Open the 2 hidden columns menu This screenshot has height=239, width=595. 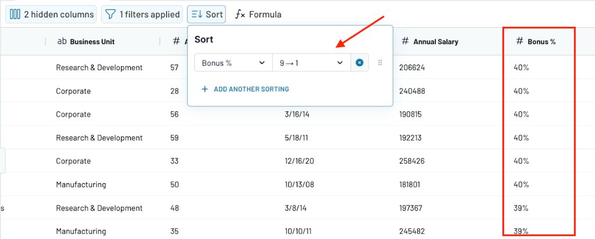click(51, 15)
